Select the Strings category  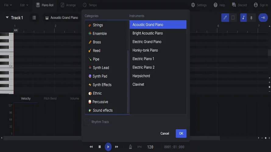click(x=107, y=25)
